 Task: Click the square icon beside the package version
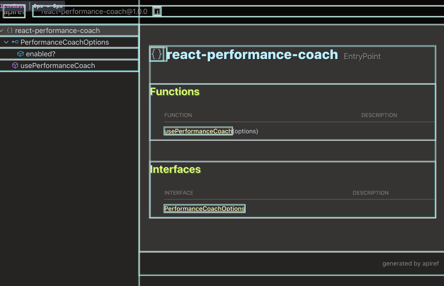tap(157, 11)
